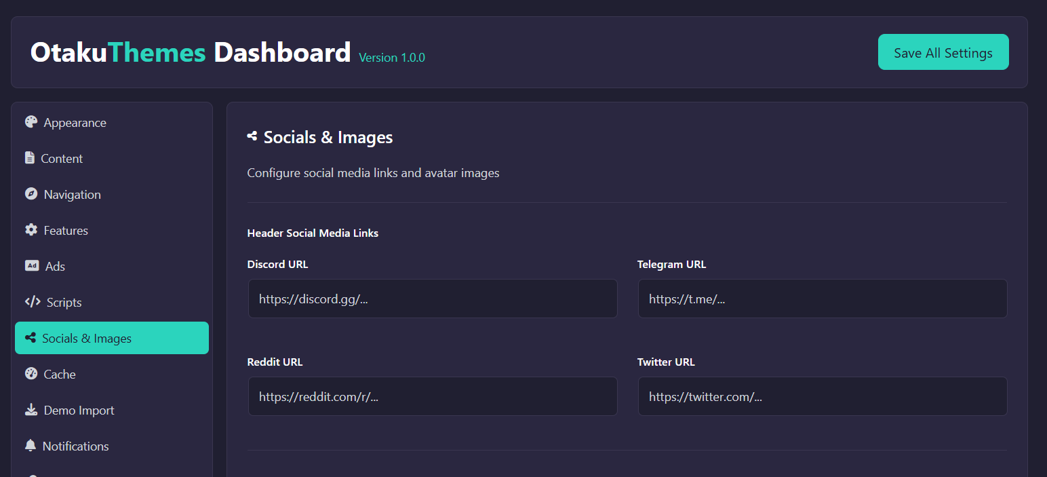Click the OtakuThemes Dashboard title
The width and height of the screenshot is (1047, 477).
point(190,52)
